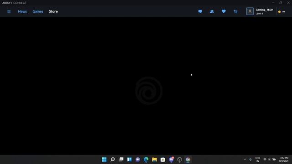Open the Teams Chat taskbar icon
Viewport: 292px width, 164px height.
138,159
